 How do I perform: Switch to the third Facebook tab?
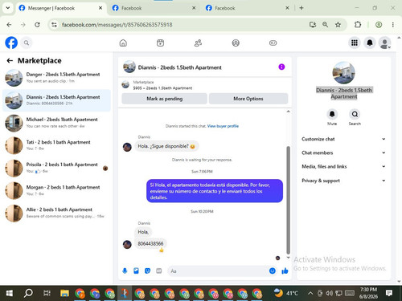(x=247, y=8)
